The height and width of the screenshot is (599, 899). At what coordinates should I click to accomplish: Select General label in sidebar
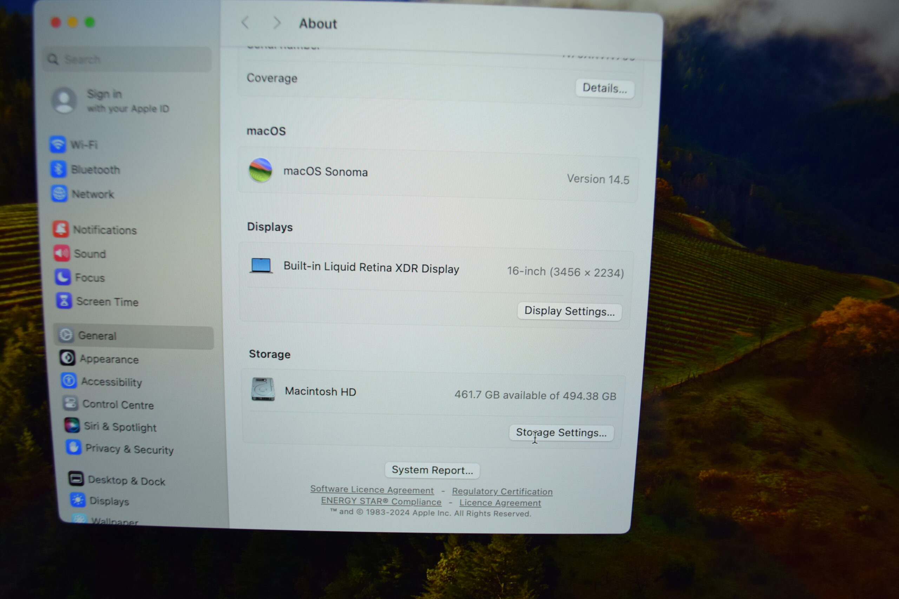click(x=97, y=336)
